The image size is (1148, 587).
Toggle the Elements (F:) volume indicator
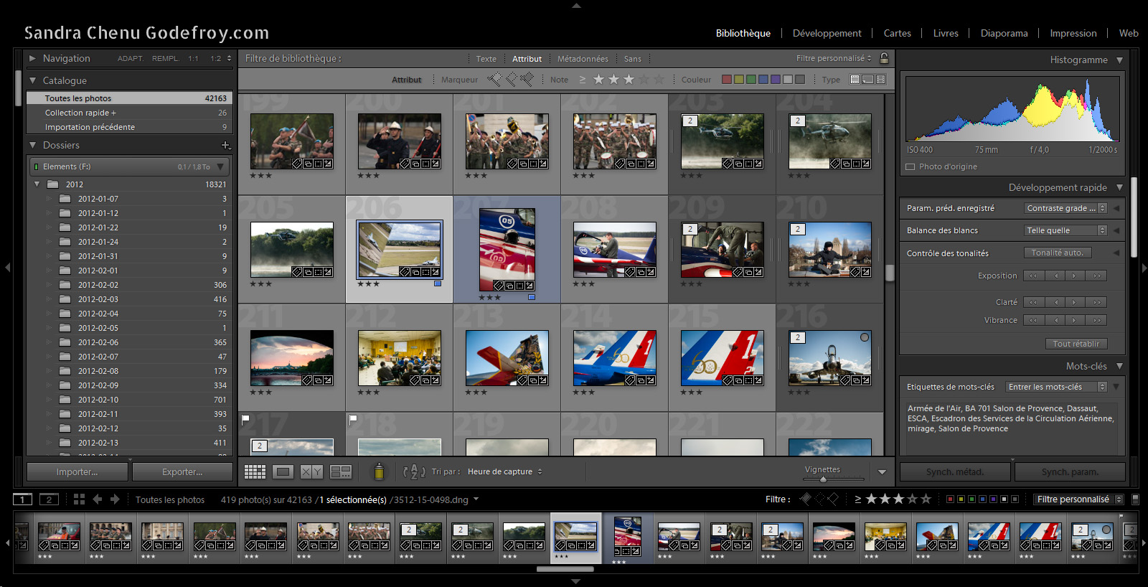point(35,166)
